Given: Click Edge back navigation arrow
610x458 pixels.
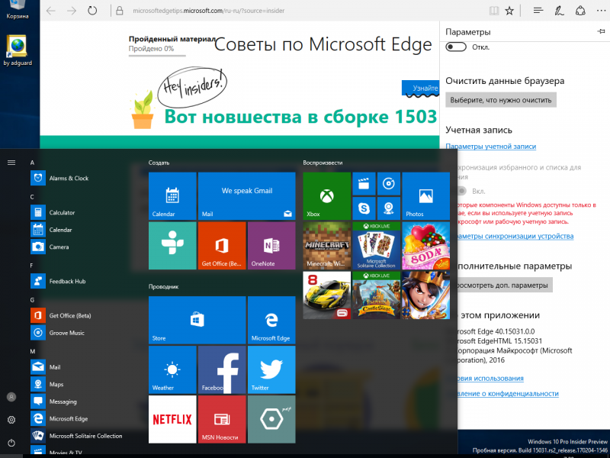Looking at the screenshot, I should point(50,11).
